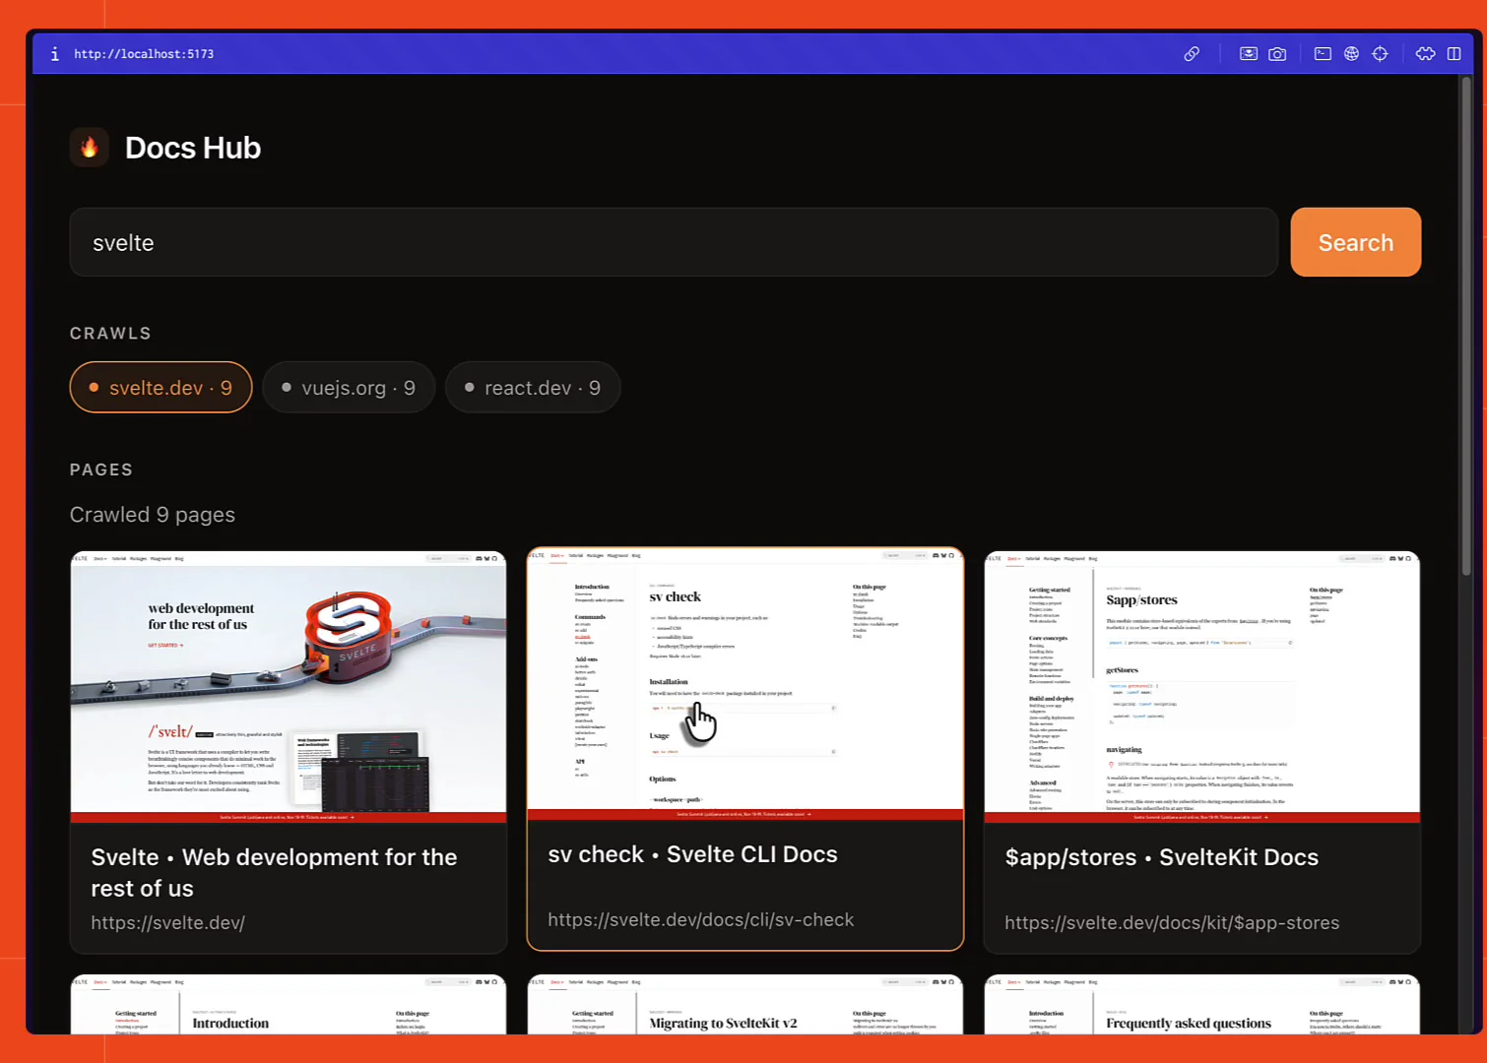This screenshot has height=1063, width=1487.
Task: Open the Introduction page thumbnail
Action: point(289,1004)
